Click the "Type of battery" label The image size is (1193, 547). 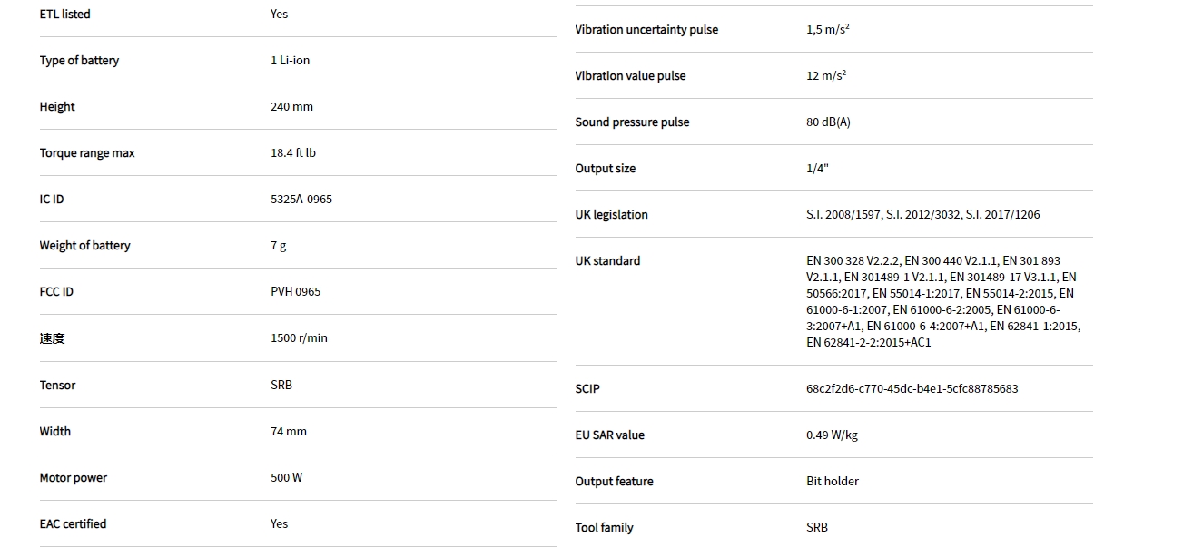(79, 61)
